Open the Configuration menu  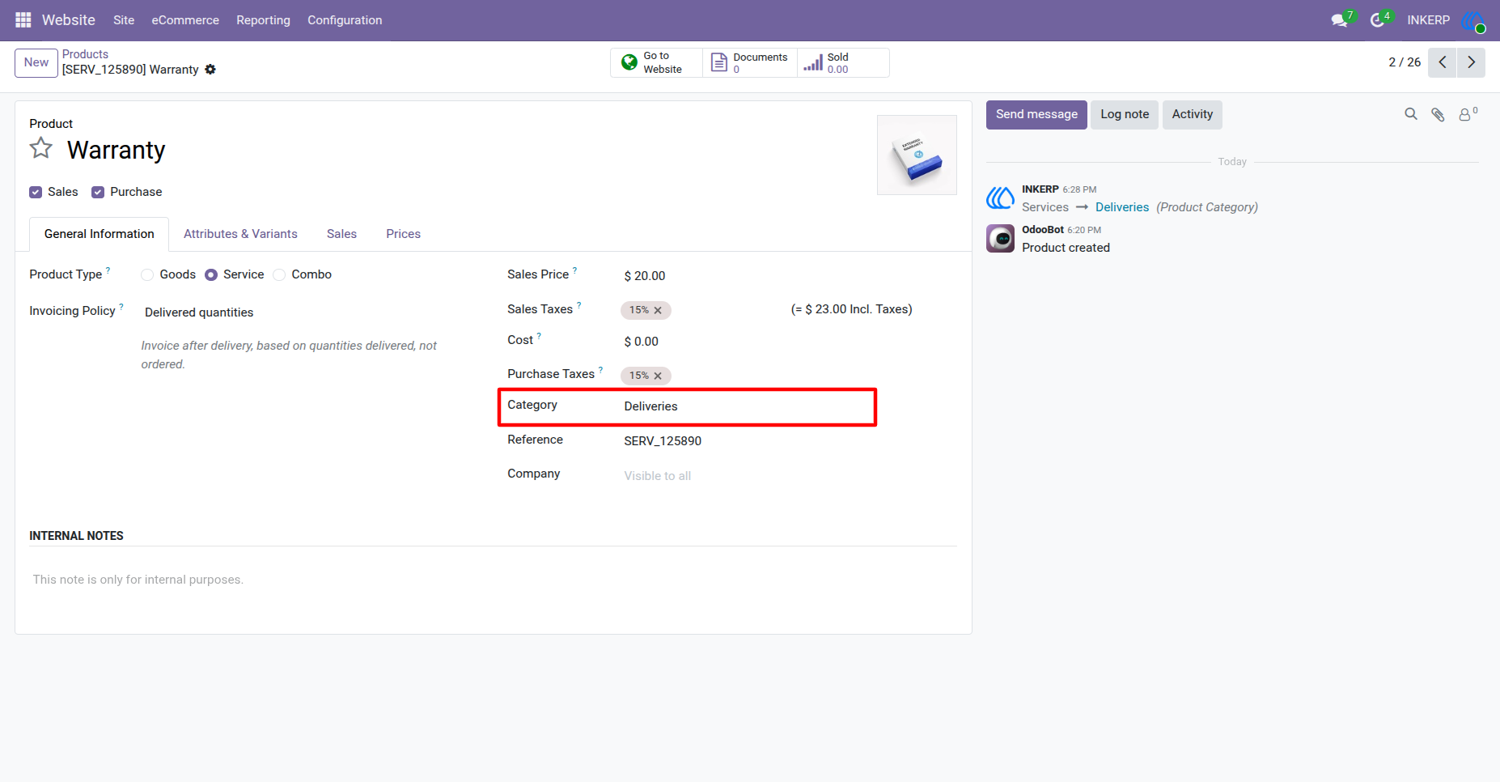coord(345,20)
